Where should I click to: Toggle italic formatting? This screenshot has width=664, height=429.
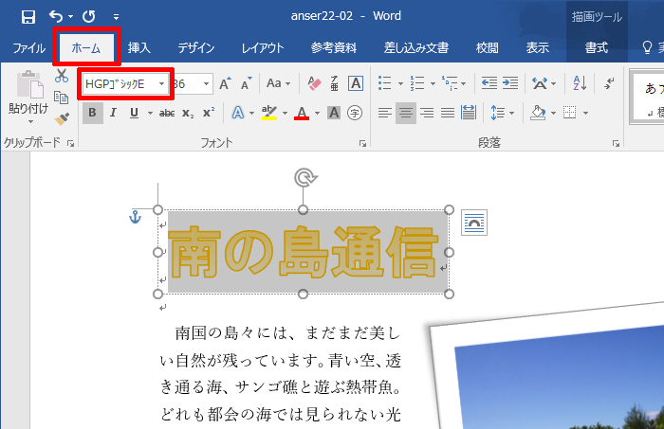tap(113, 113)
